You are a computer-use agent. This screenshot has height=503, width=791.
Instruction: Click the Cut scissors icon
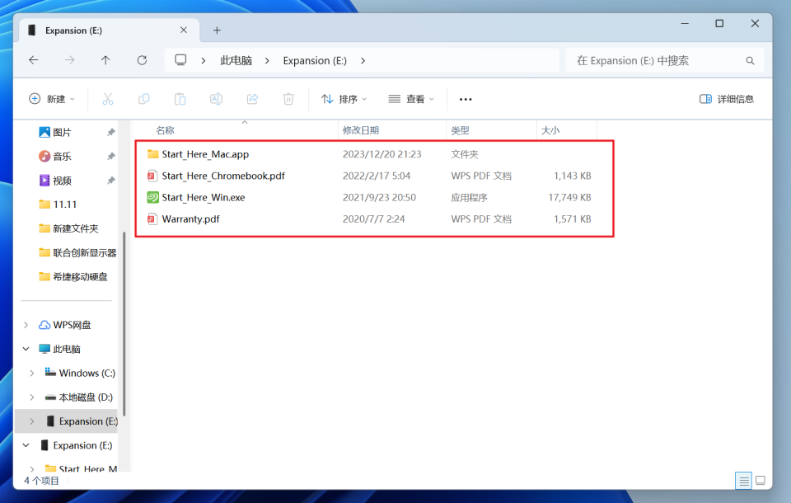[107, 99]
